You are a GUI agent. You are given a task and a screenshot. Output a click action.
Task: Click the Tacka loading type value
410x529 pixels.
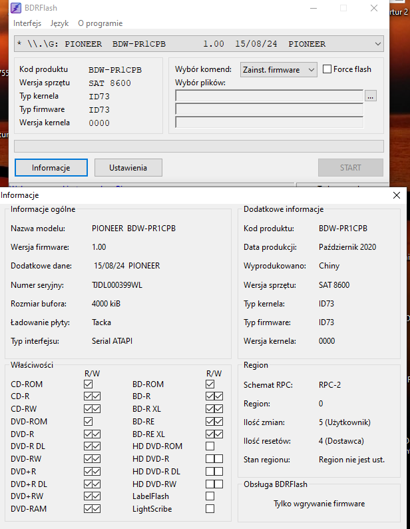[x=101, y=322]
